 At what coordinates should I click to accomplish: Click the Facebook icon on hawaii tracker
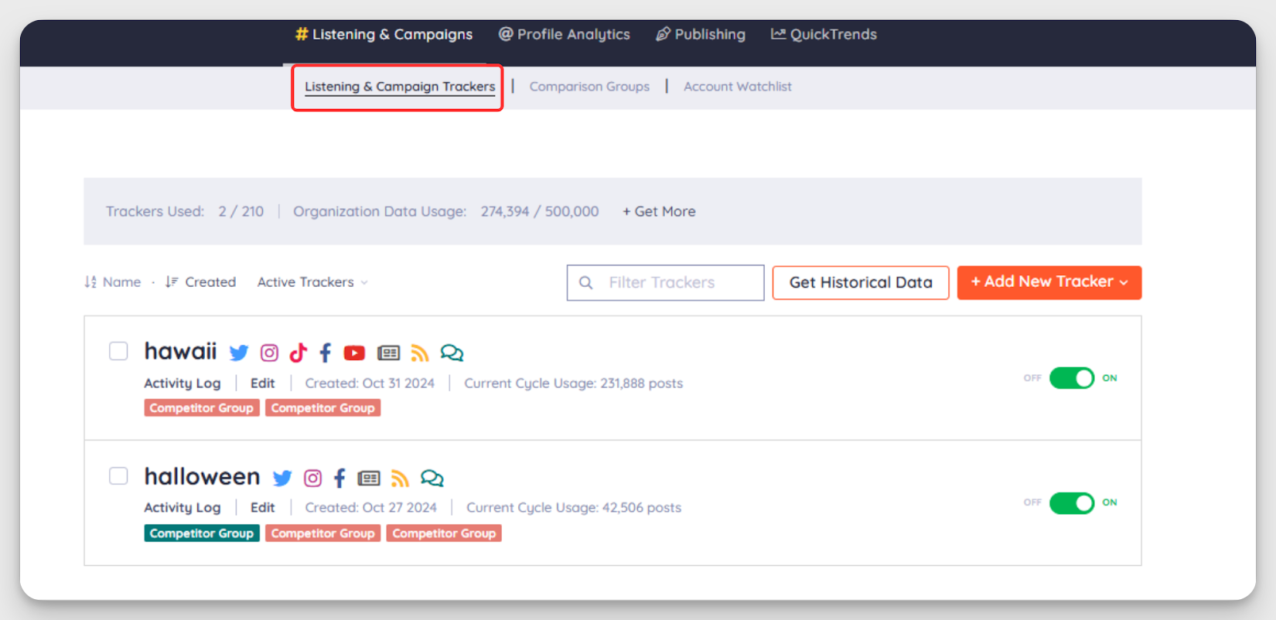(326, 353)
